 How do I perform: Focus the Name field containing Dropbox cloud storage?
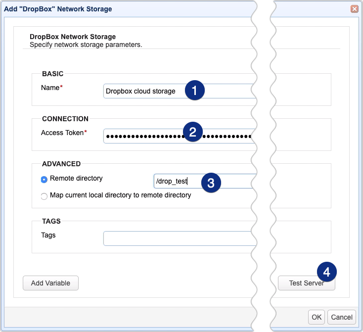(x=143, y=91)
